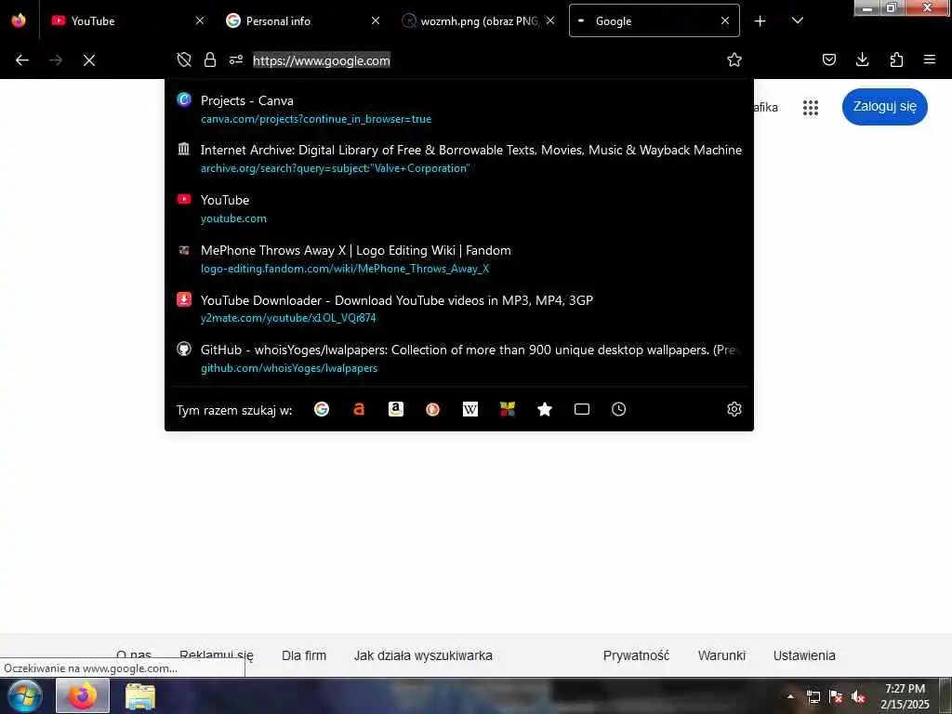Open Internet Archive suggestion
This screenshot has width=952, height=714.
pyautogui.click(x=459, y=158)
